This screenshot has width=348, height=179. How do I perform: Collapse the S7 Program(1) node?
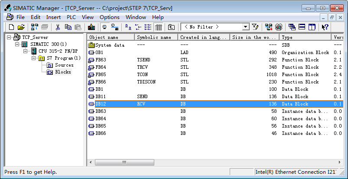coord(33,58)
